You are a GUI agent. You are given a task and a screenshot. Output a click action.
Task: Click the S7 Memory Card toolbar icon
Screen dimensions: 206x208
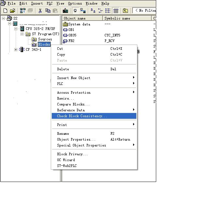pyautogui.click(x=30, y=11)
